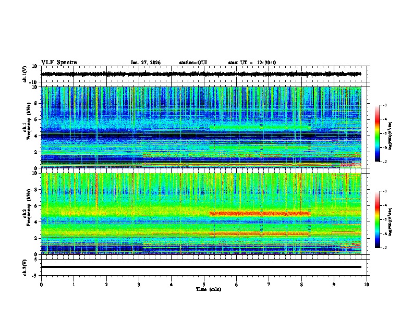Click the time axis tick label "1"

click(74, 285)
